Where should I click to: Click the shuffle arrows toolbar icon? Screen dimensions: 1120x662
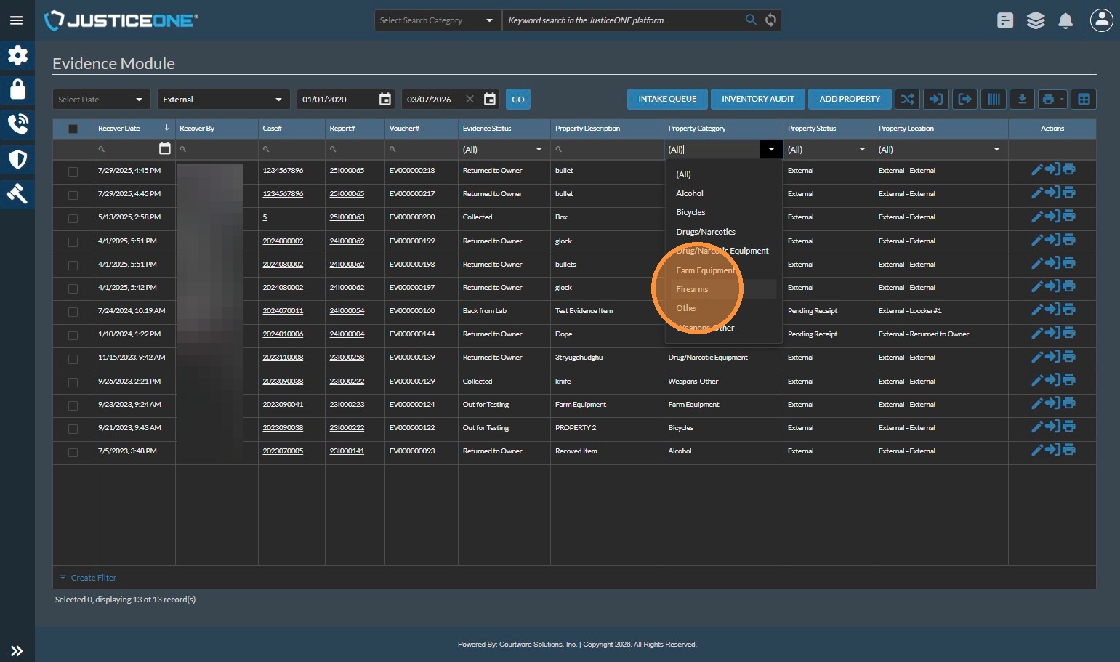tap(907, 100)
